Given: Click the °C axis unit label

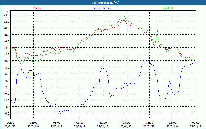Looking at the screenshot, I should coord(8,12).
